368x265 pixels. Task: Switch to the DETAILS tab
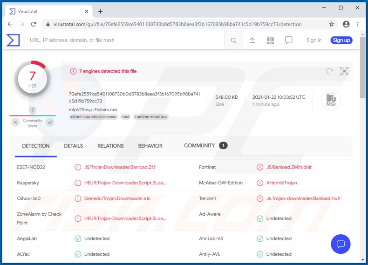(x=74, y=146)
